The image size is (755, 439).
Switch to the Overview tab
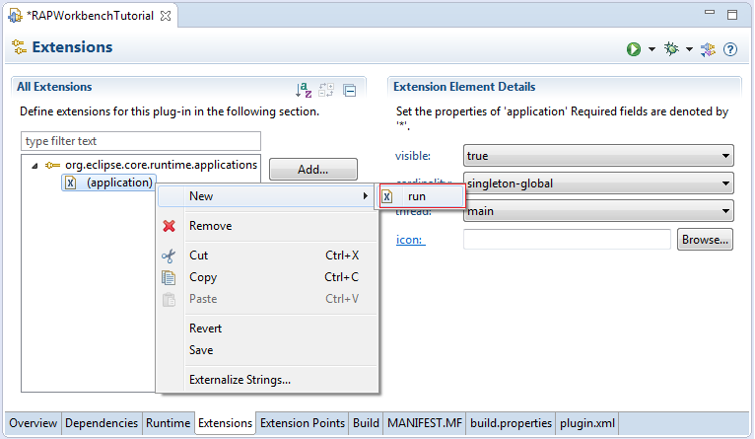tap(33, 423)
